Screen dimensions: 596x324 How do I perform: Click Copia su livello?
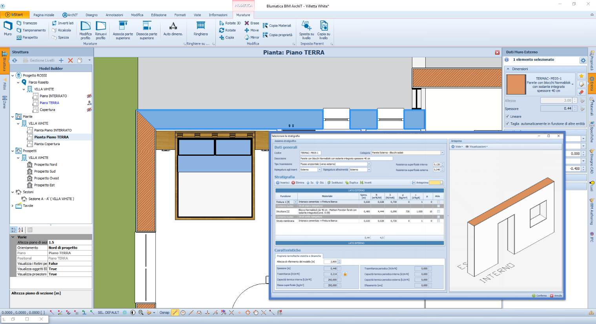[x=324, y=31]
